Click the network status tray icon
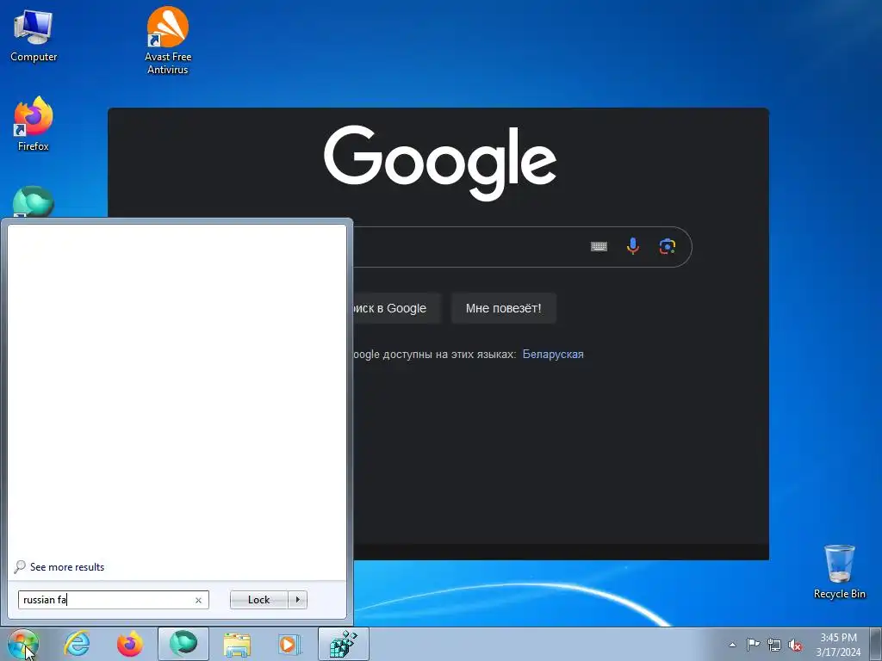 pyautogui.click(x=774, y=645)
